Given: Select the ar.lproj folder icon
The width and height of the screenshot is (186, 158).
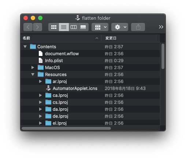Looking at the screenshot, I should 48,81.
